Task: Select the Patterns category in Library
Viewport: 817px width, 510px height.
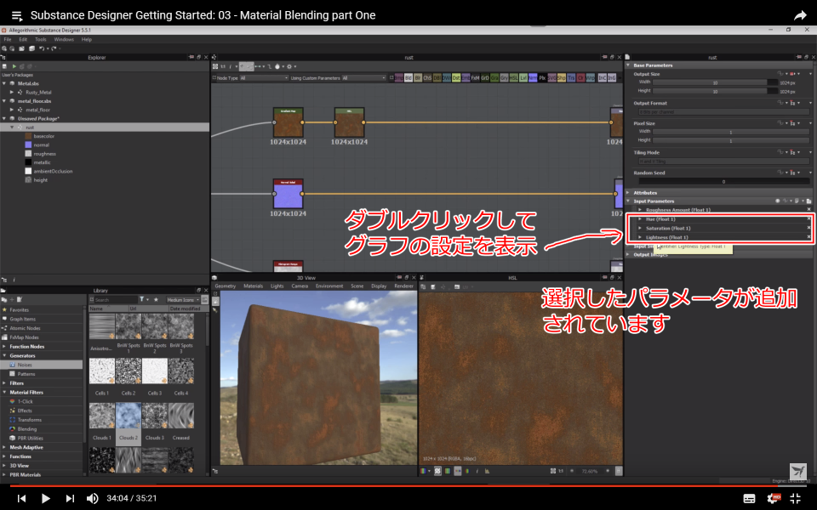Action: point(26,374)
